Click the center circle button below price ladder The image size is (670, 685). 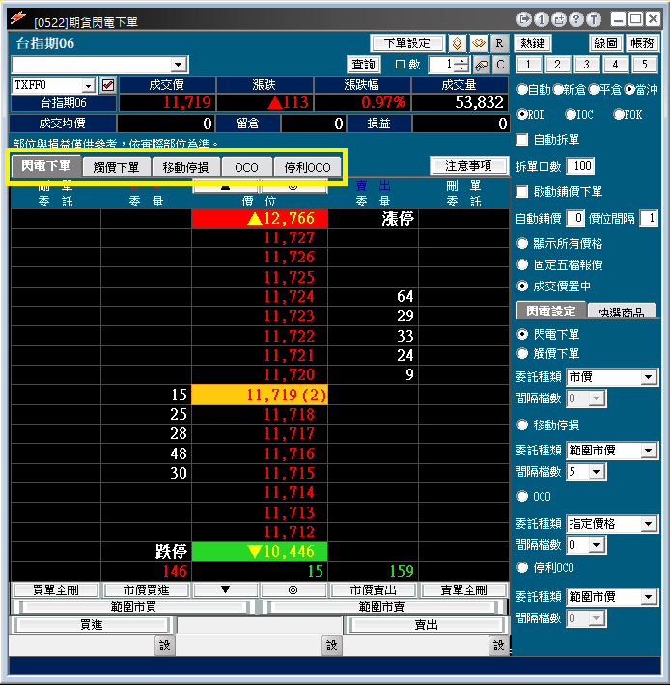pyautogui.click(x=293, y=589)
